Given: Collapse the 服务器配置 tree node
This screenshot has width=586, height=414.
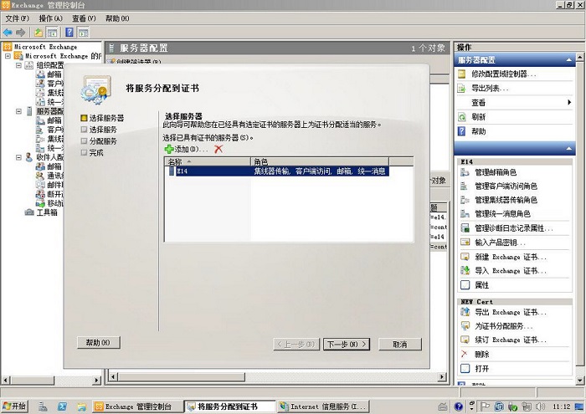Looking at the screenshot, I should tap(18, 111).
